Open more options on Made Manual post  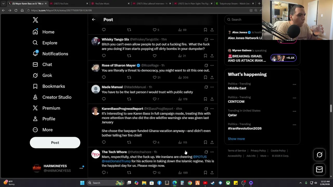[x=212, y=87]
